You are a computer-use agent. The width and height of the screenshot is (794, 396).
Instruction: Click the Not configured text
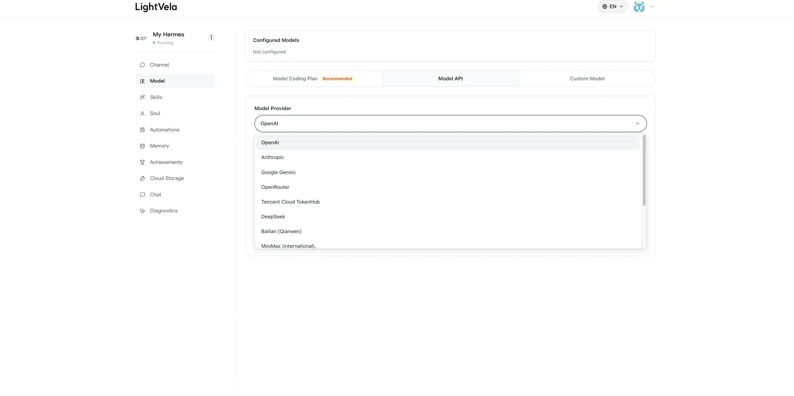(x=269, y=52)
